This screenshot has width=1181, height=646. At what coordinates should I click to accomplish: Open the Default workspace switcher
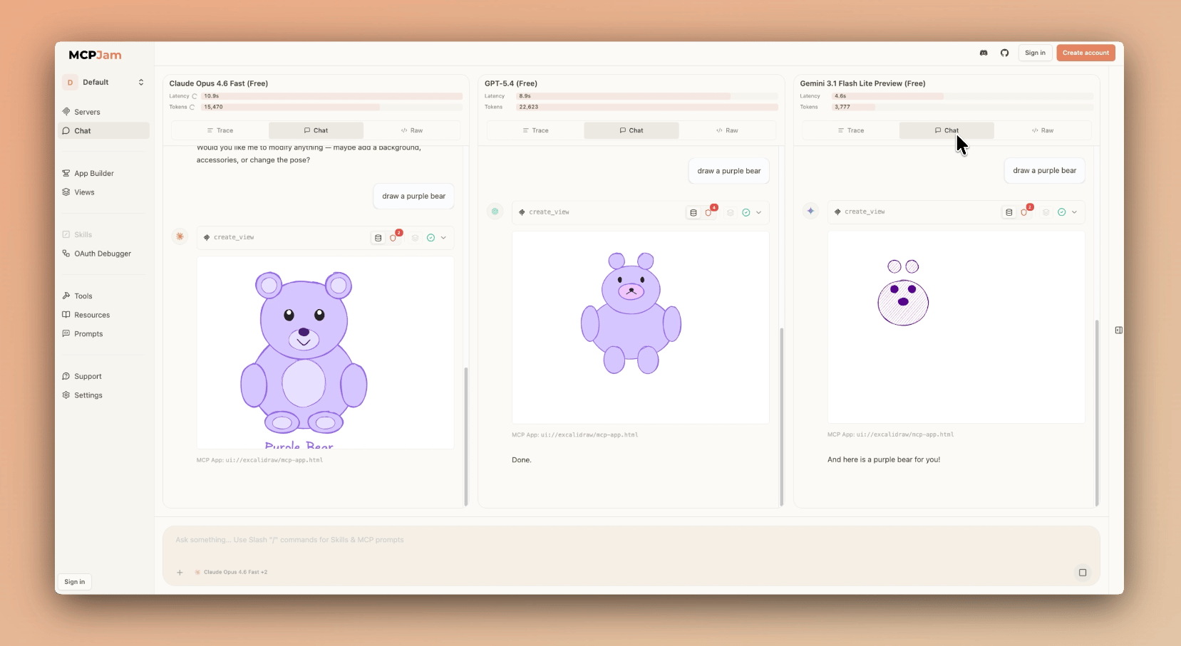click(x=103, y=82)
